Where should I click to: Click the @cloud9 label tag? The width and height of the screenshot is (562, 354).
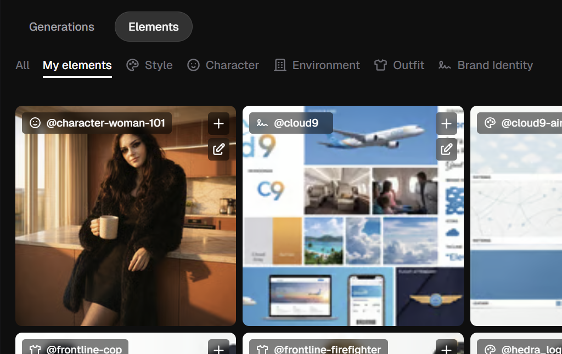tap(291, 123)
